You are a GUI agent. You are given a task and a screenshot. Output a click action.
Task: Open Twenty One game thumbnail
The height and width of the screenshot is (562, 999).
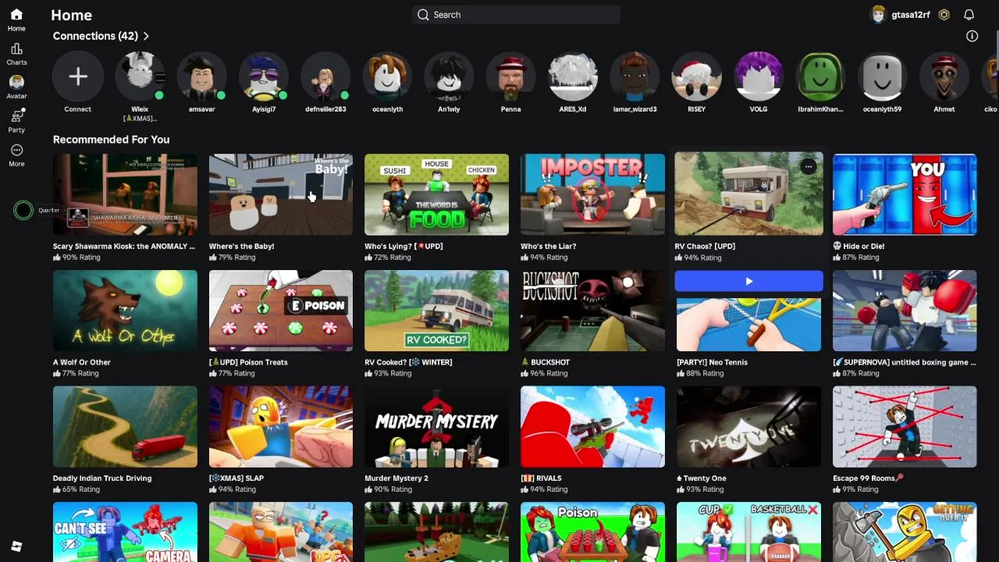pyautogui.click(x=748, y=426)
